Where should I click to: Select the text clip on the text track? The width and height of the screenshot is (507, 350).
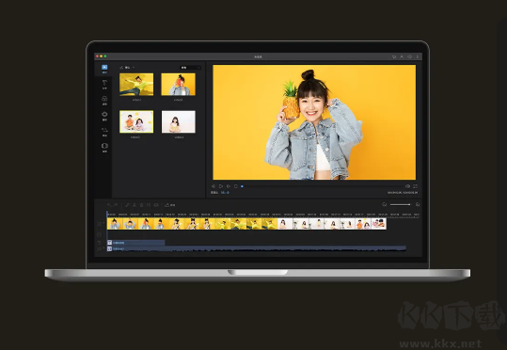click(135, 243)
